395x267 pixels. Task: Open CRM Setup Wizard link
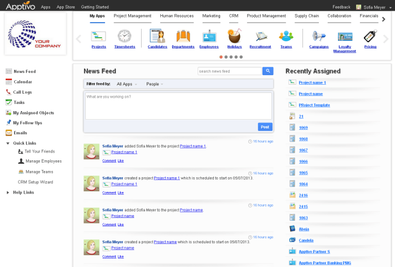[36, 182]
